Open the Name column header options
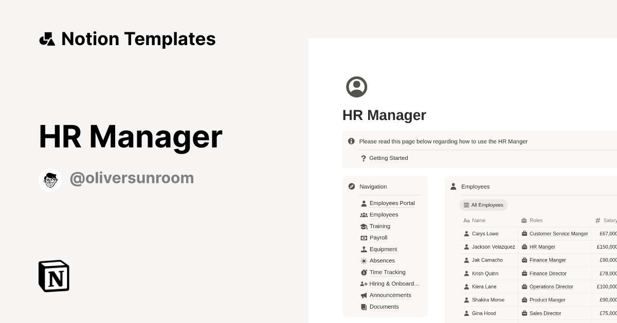This screenshot has width=617, height=323. (480, 220)
